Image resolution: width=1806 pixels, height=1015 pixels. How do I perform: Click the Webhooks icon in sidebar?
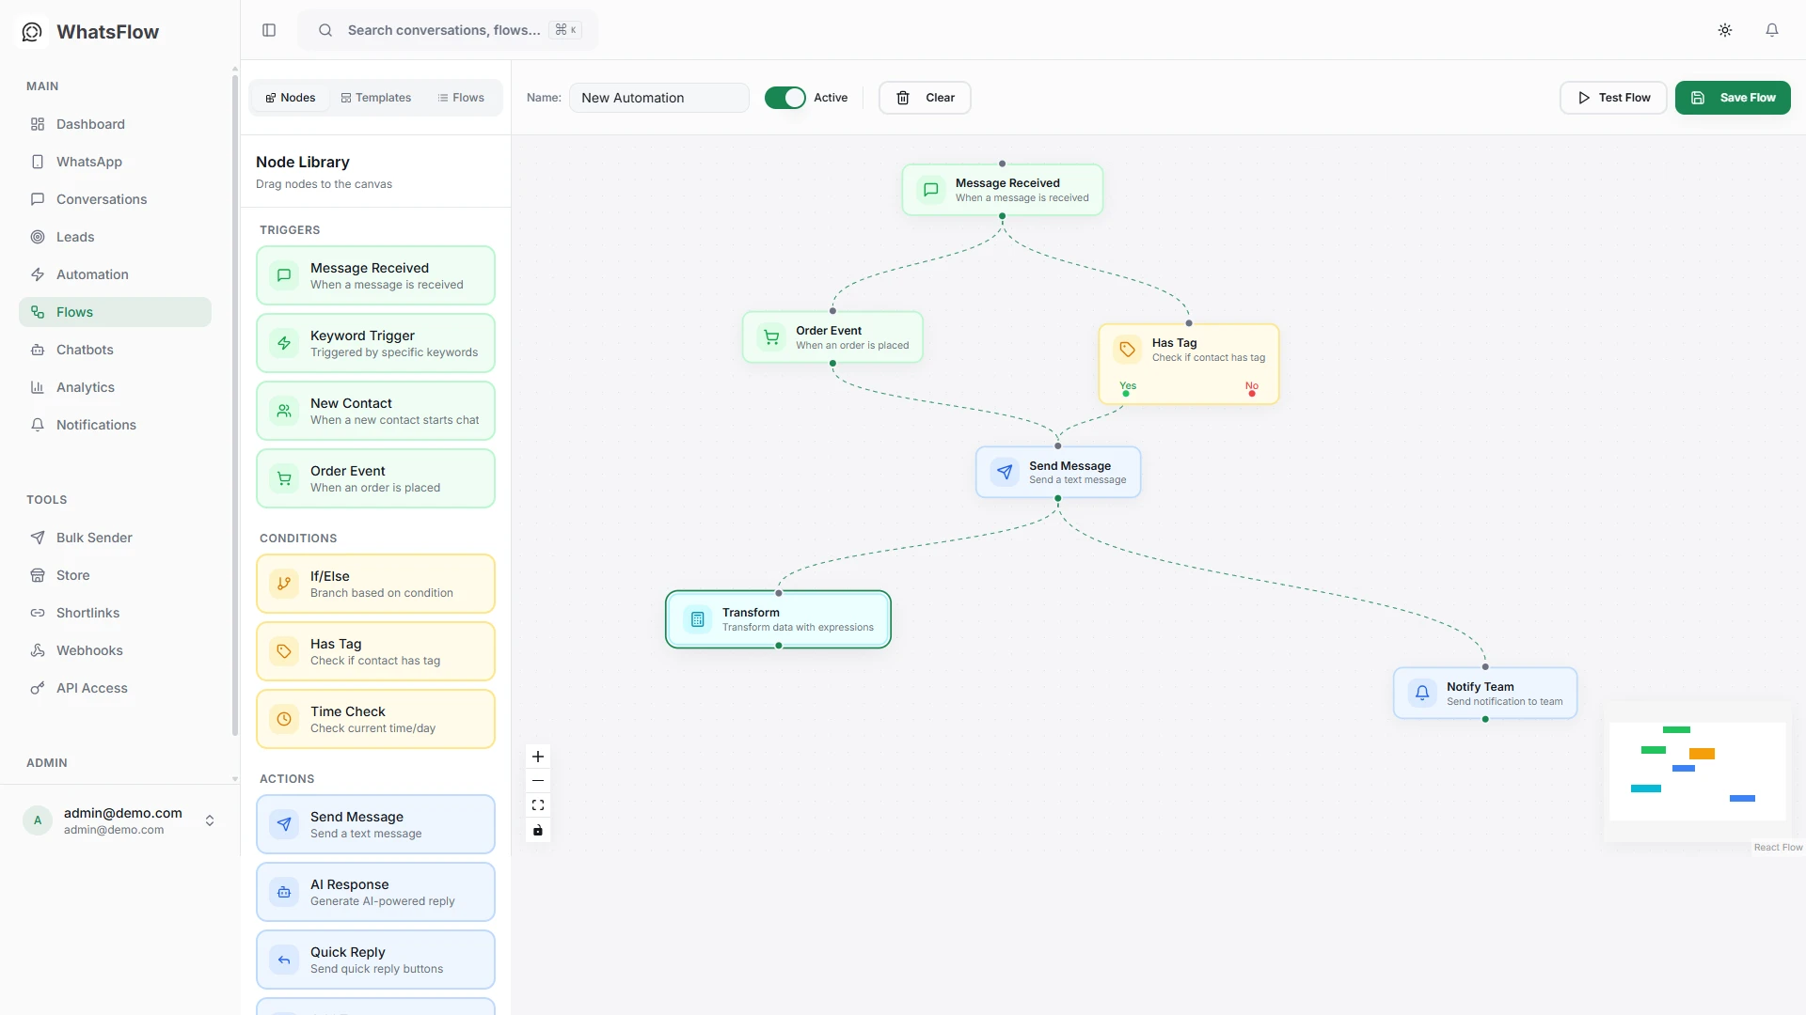(x=38, y=650)
